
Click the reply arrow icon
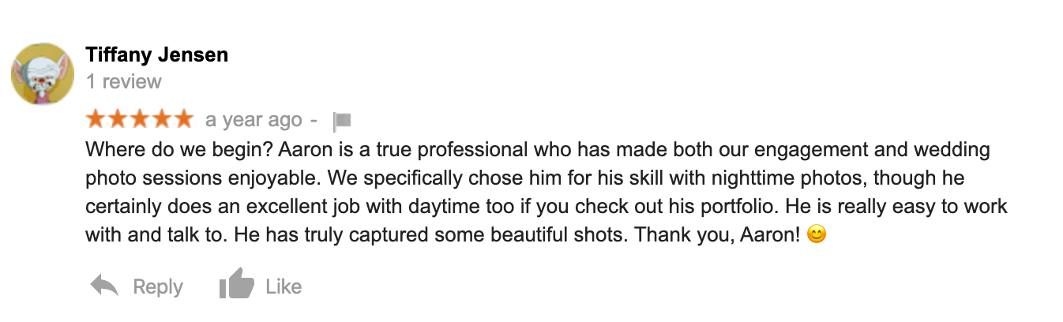(104, 286)
